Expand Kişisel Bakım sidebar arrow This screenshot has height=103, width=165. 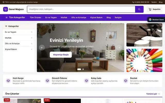click(x=31, y=49)
